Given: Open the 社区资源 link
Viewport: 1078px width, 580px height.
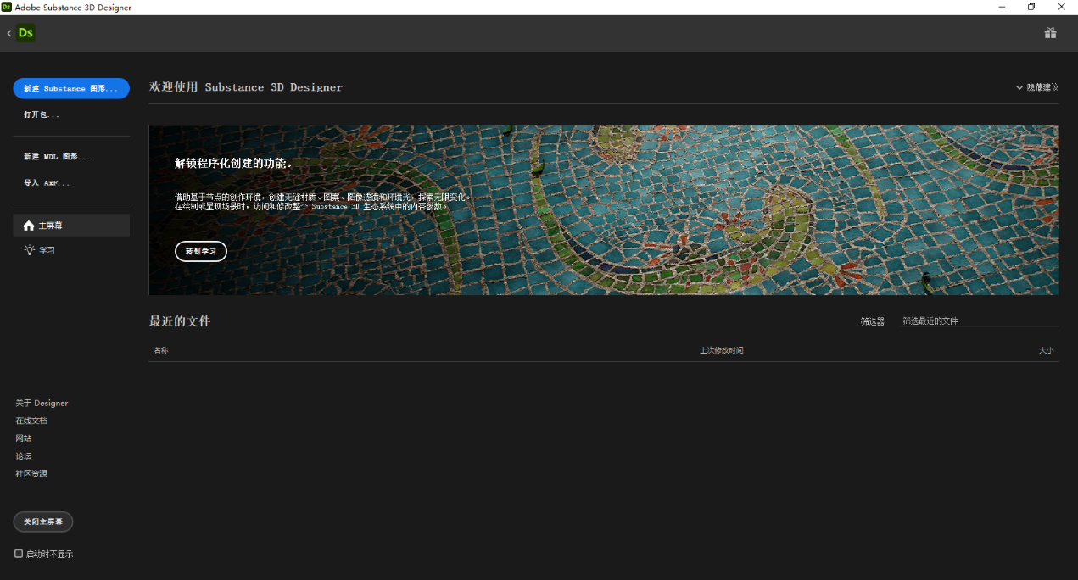Looking at the screenshot, I should 31,474.
